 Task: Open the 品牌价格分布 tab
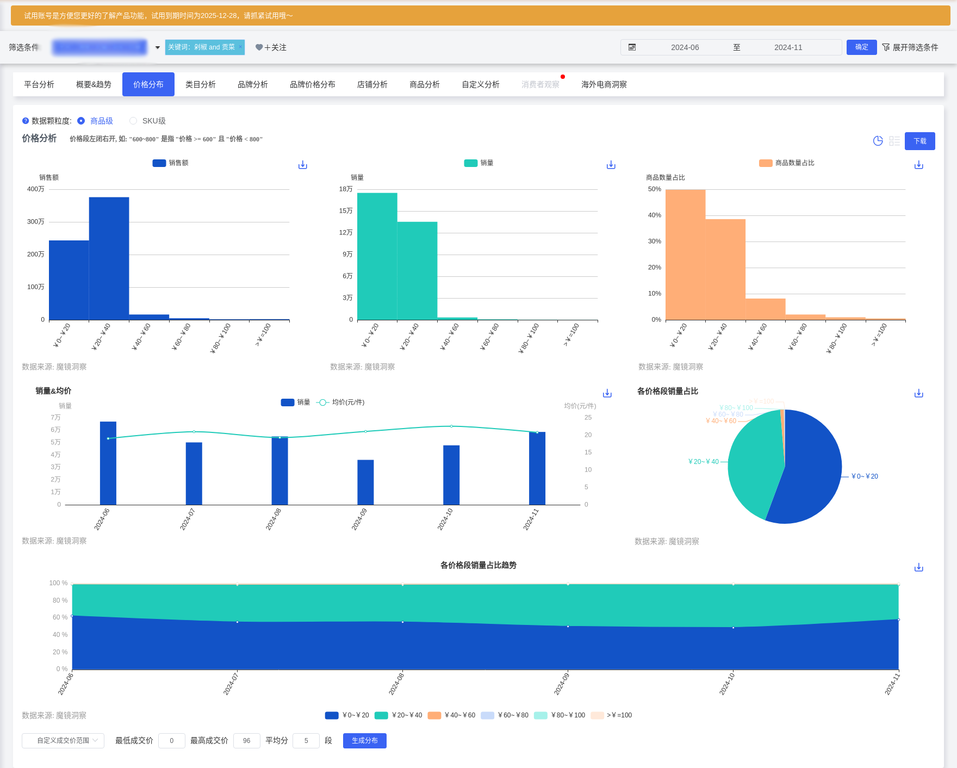tap(313, 84)
